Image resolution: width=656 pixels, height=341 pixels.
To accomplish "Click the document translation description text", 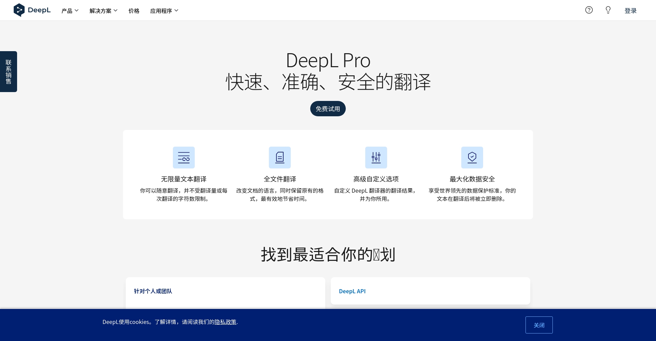I will pos(280,195).
